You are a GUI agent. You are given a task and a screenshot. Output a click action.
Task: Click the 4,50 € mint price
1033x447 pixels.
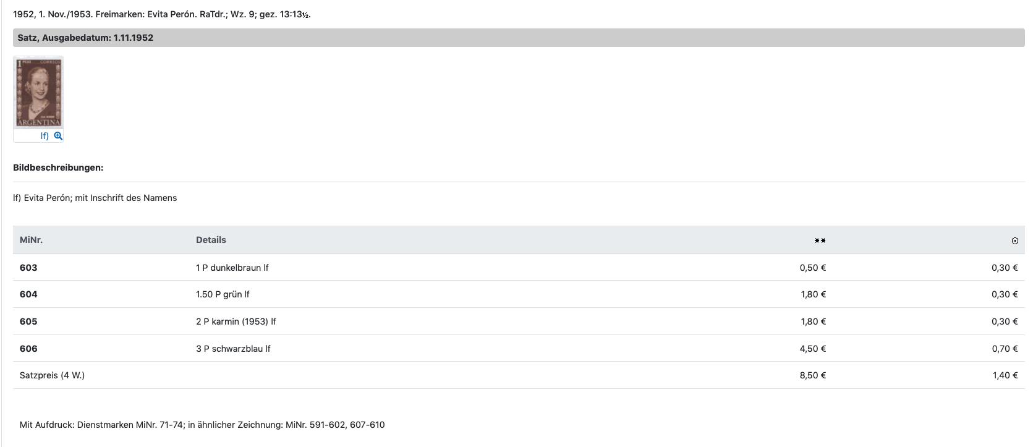pos(812,349)
